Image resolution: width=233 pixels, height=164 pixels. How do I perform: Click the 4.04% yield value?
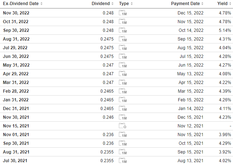coord(225,48)
